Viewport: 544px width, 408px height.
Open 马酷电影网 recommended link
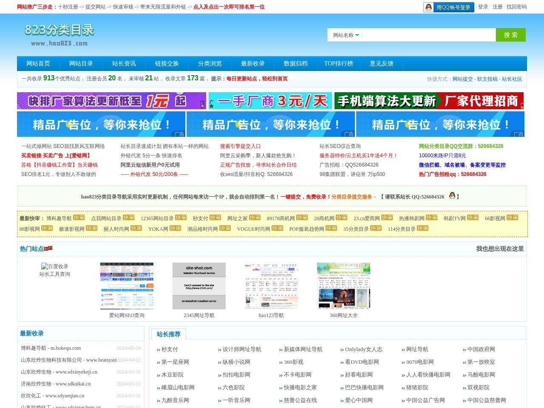click(481, 375)
